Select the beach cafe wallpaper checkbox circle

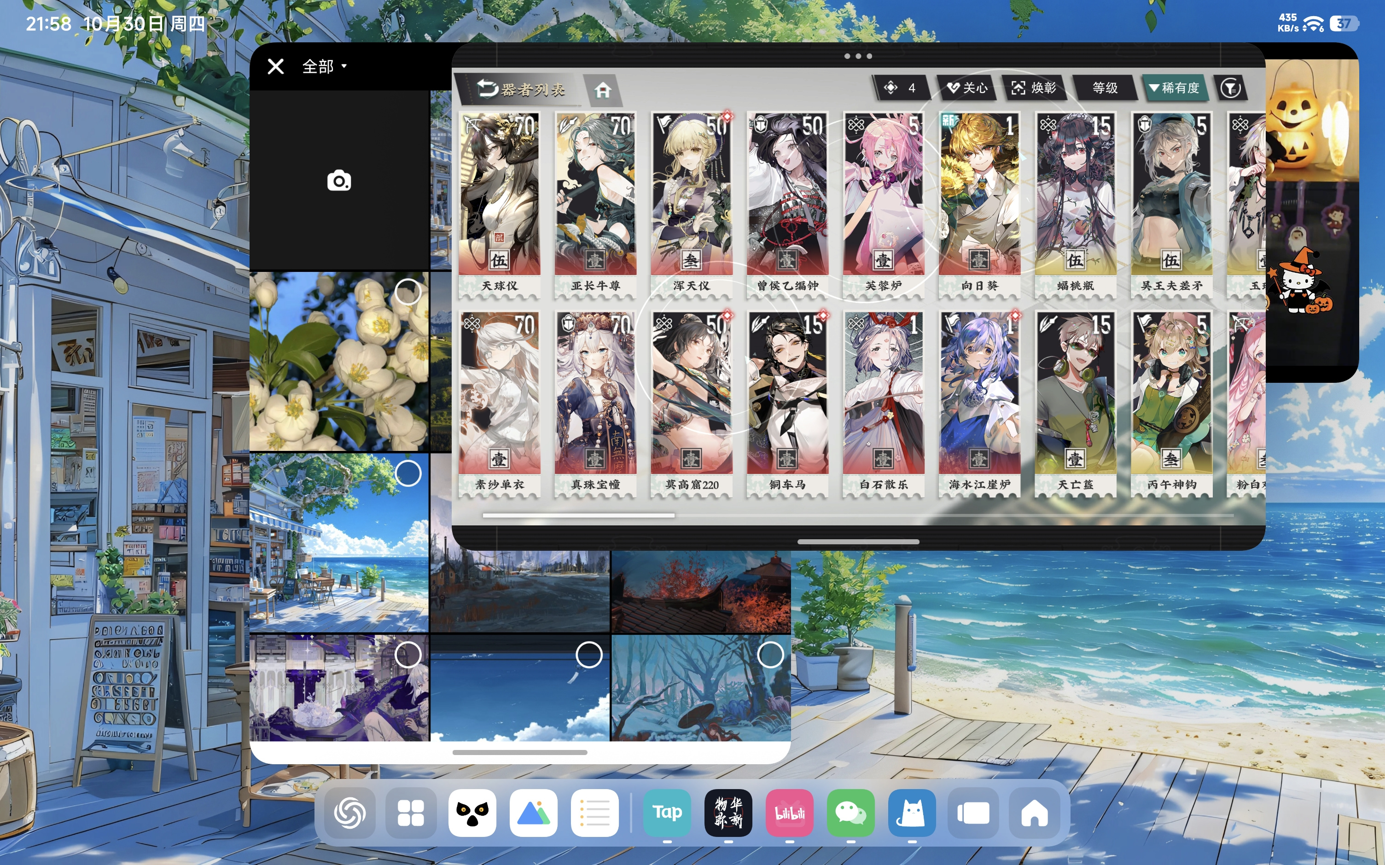click(x=408, y=473)
